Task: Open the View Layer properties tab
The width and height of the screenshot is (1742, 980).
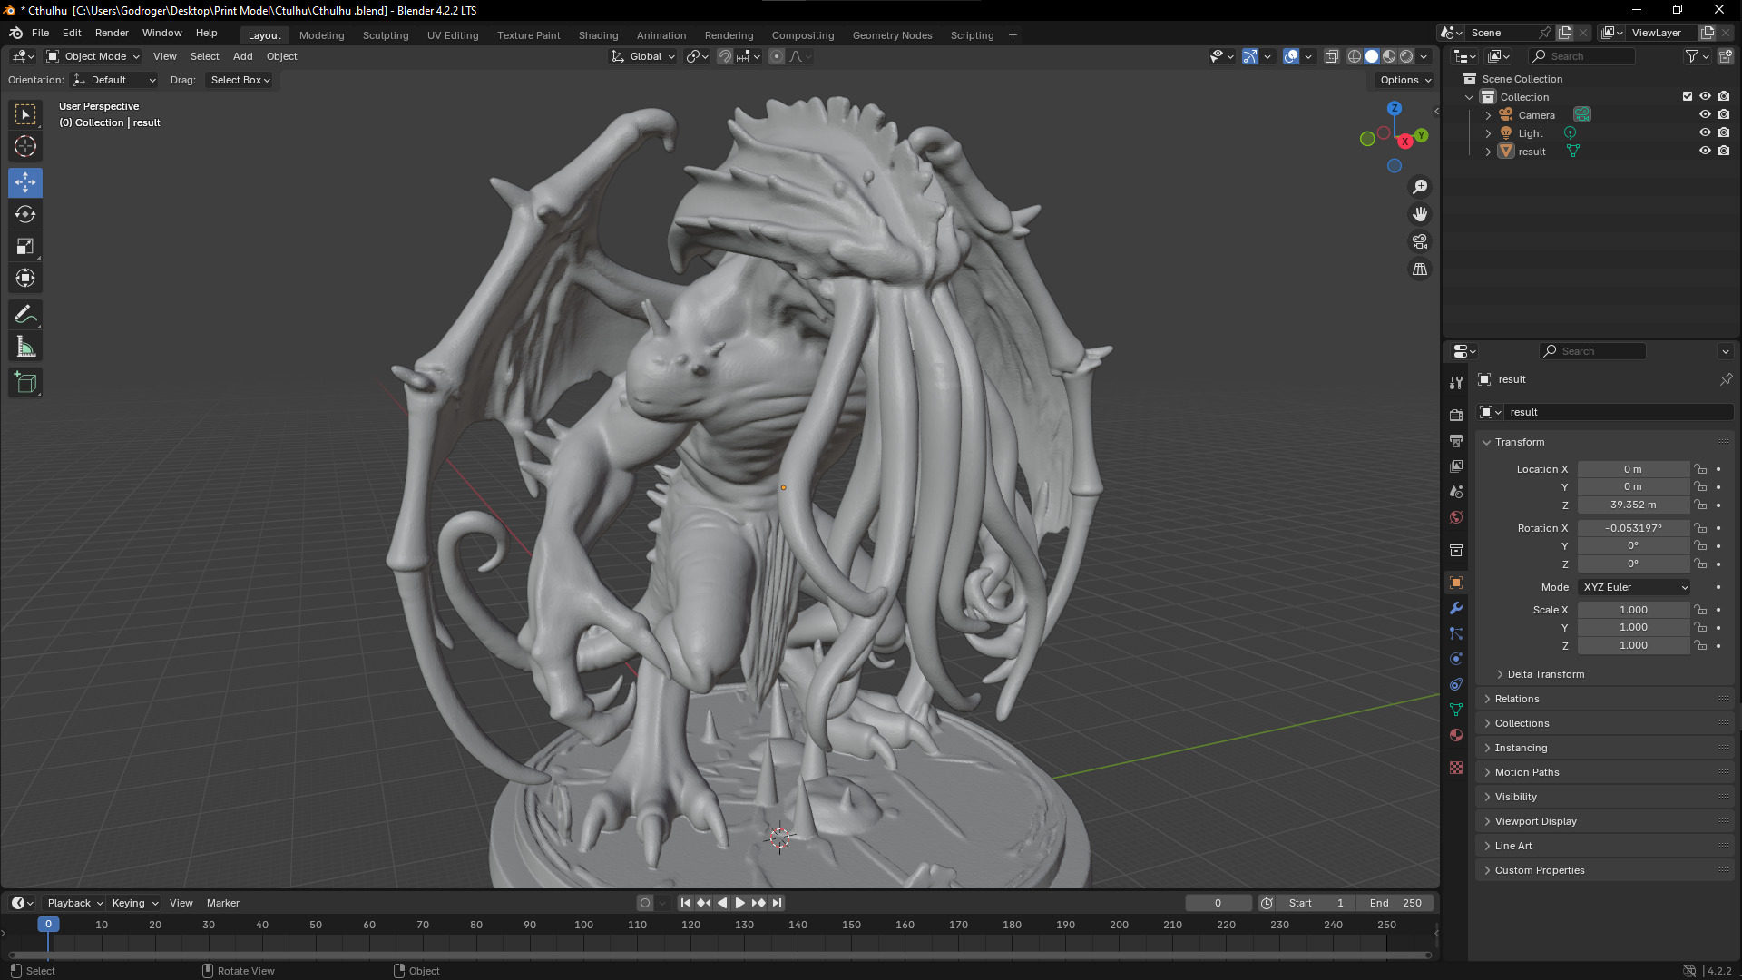Action: coord(1456,465)
